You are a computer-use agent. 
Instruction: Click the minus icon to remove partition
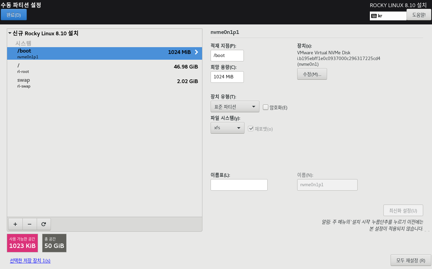click(x=30, y=224)
